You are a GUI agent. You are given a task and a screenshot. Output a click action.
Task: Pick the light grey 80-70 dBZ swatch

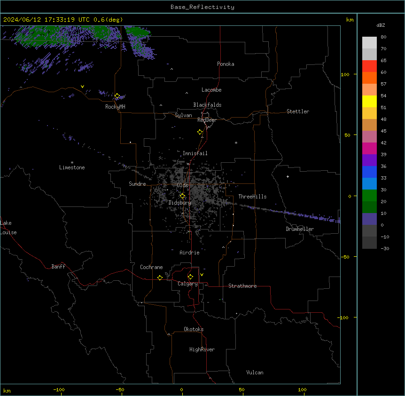tap(369, 43)
